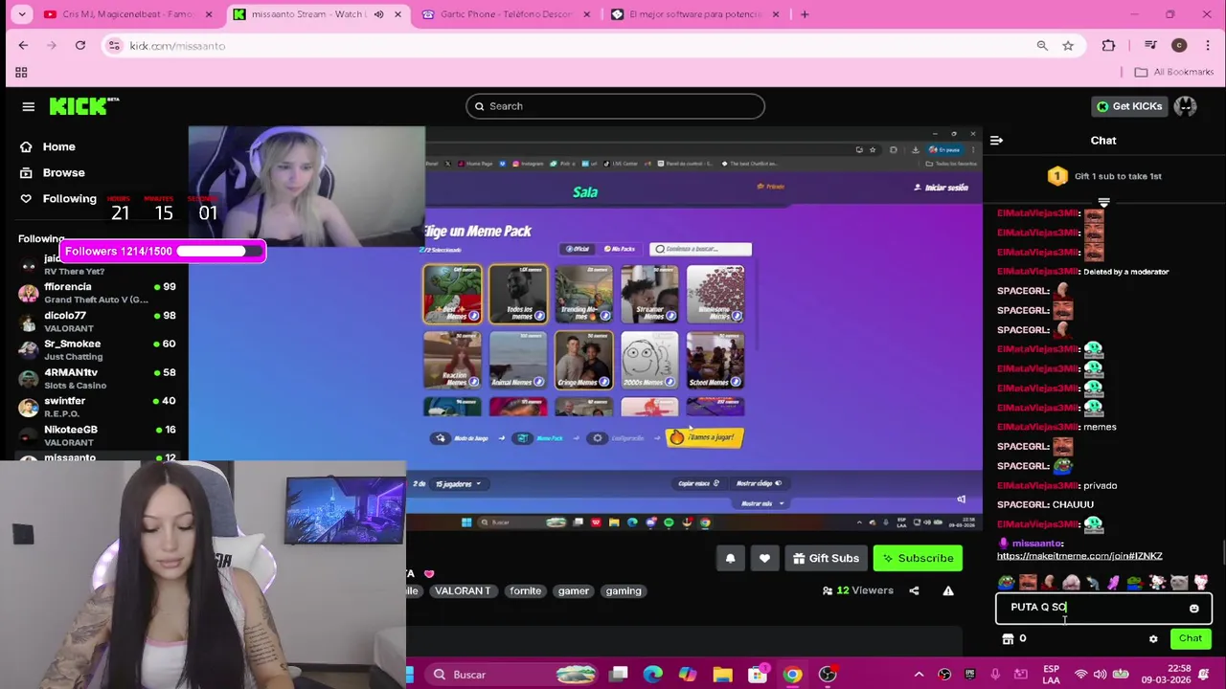Open Sr_Smokee's channel in Following list
Image resolution: width=1226 pixels, height=689 pixels.
coord(96,349)
